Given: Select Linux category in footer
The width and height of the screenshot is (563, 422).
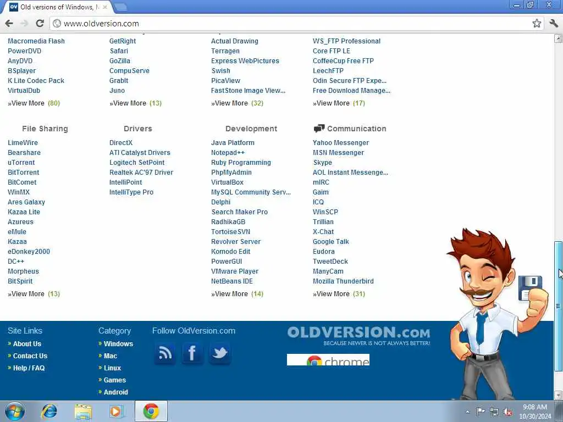Looking at the screenshot, I should click(112, 368).
